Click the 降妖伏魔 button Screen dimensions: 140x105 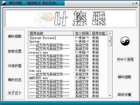(125, 95)
